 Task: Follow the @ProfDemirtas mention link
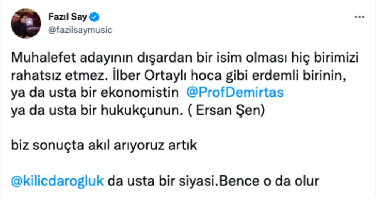[x=234, y=92]
